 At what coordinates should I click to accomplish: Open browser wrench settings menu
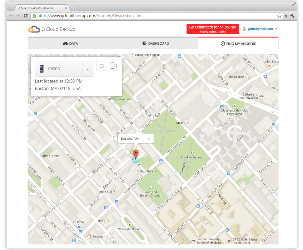pos(292,16)
